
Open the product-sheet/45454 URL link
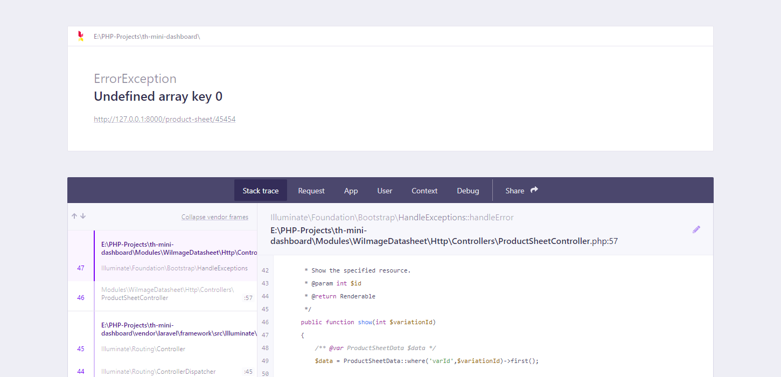click(x=164, y=119)
